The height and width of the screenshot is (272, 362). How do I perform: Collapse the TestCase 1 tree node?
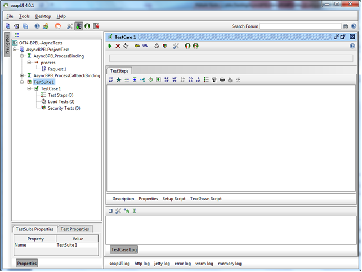[29, 88]
